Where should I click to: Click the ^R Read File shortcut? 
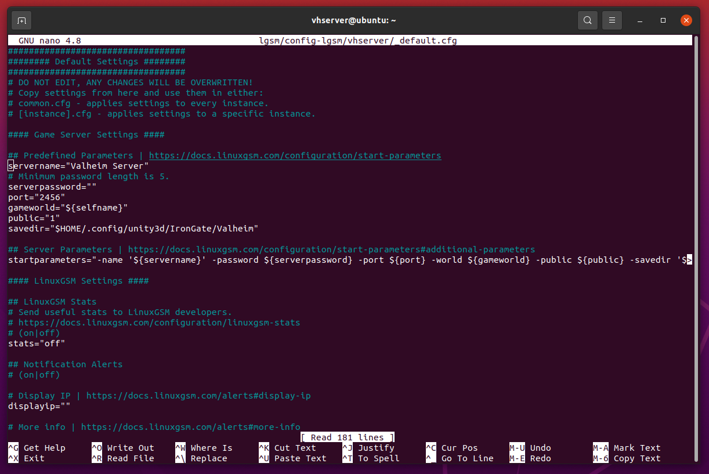click(123, 458)
